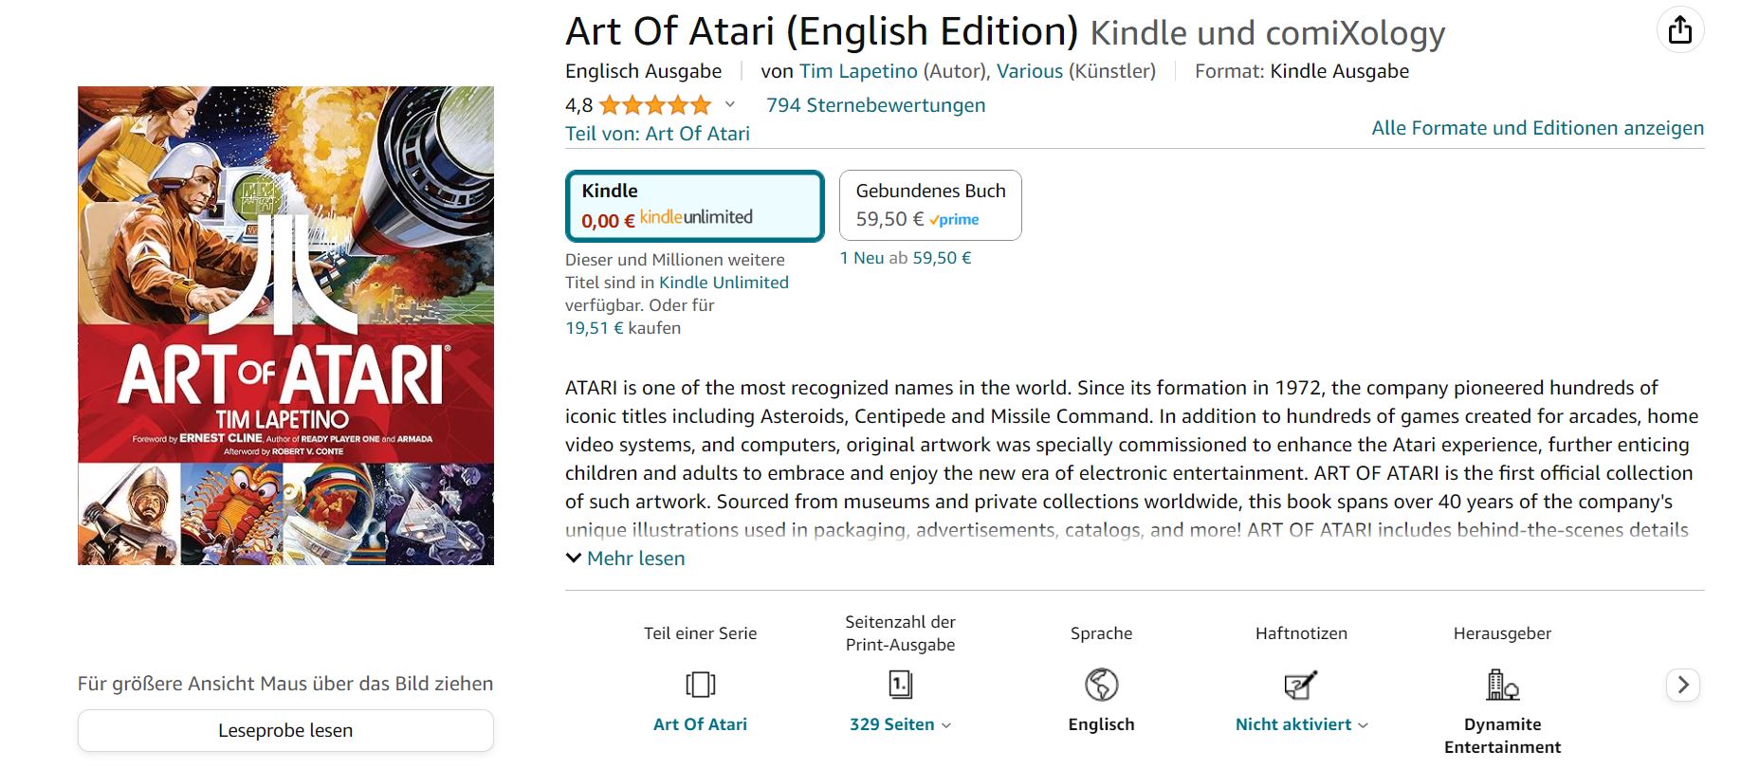The height and width of the screenshot is (769, 1741).
Task: Click the five-star rating graphic
Action: [654, 105]
